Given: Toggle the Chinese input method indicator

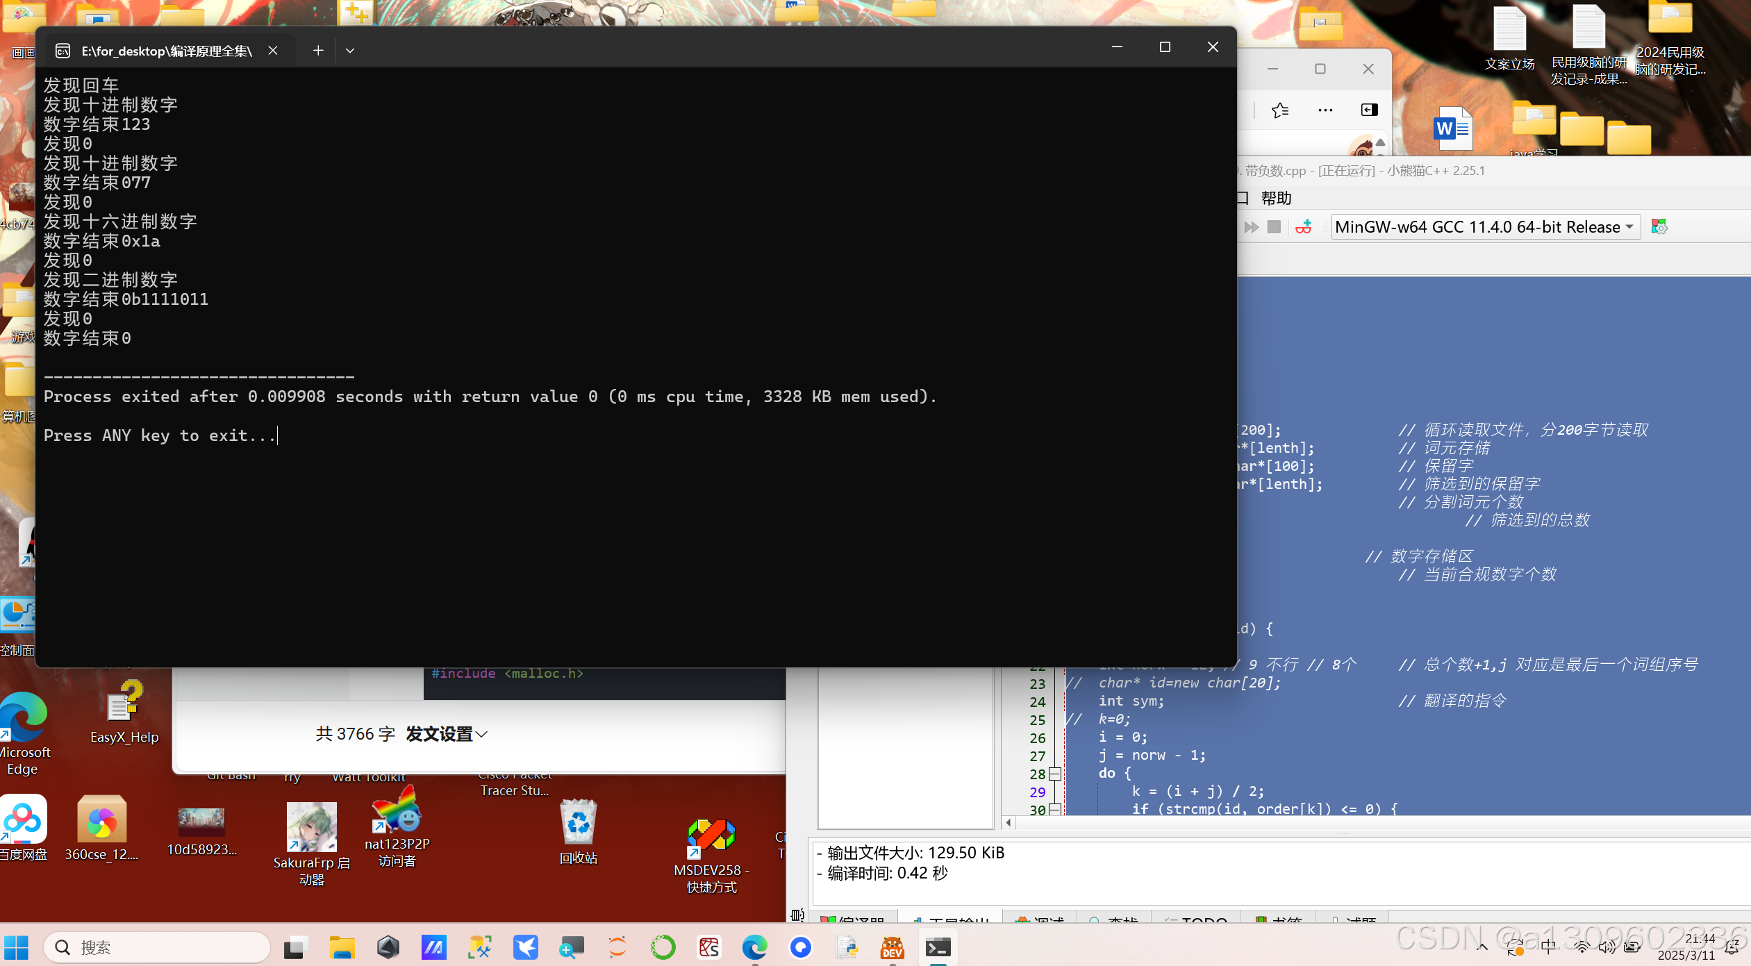Looking at the screenshot, I should [x=1548, y=947].
